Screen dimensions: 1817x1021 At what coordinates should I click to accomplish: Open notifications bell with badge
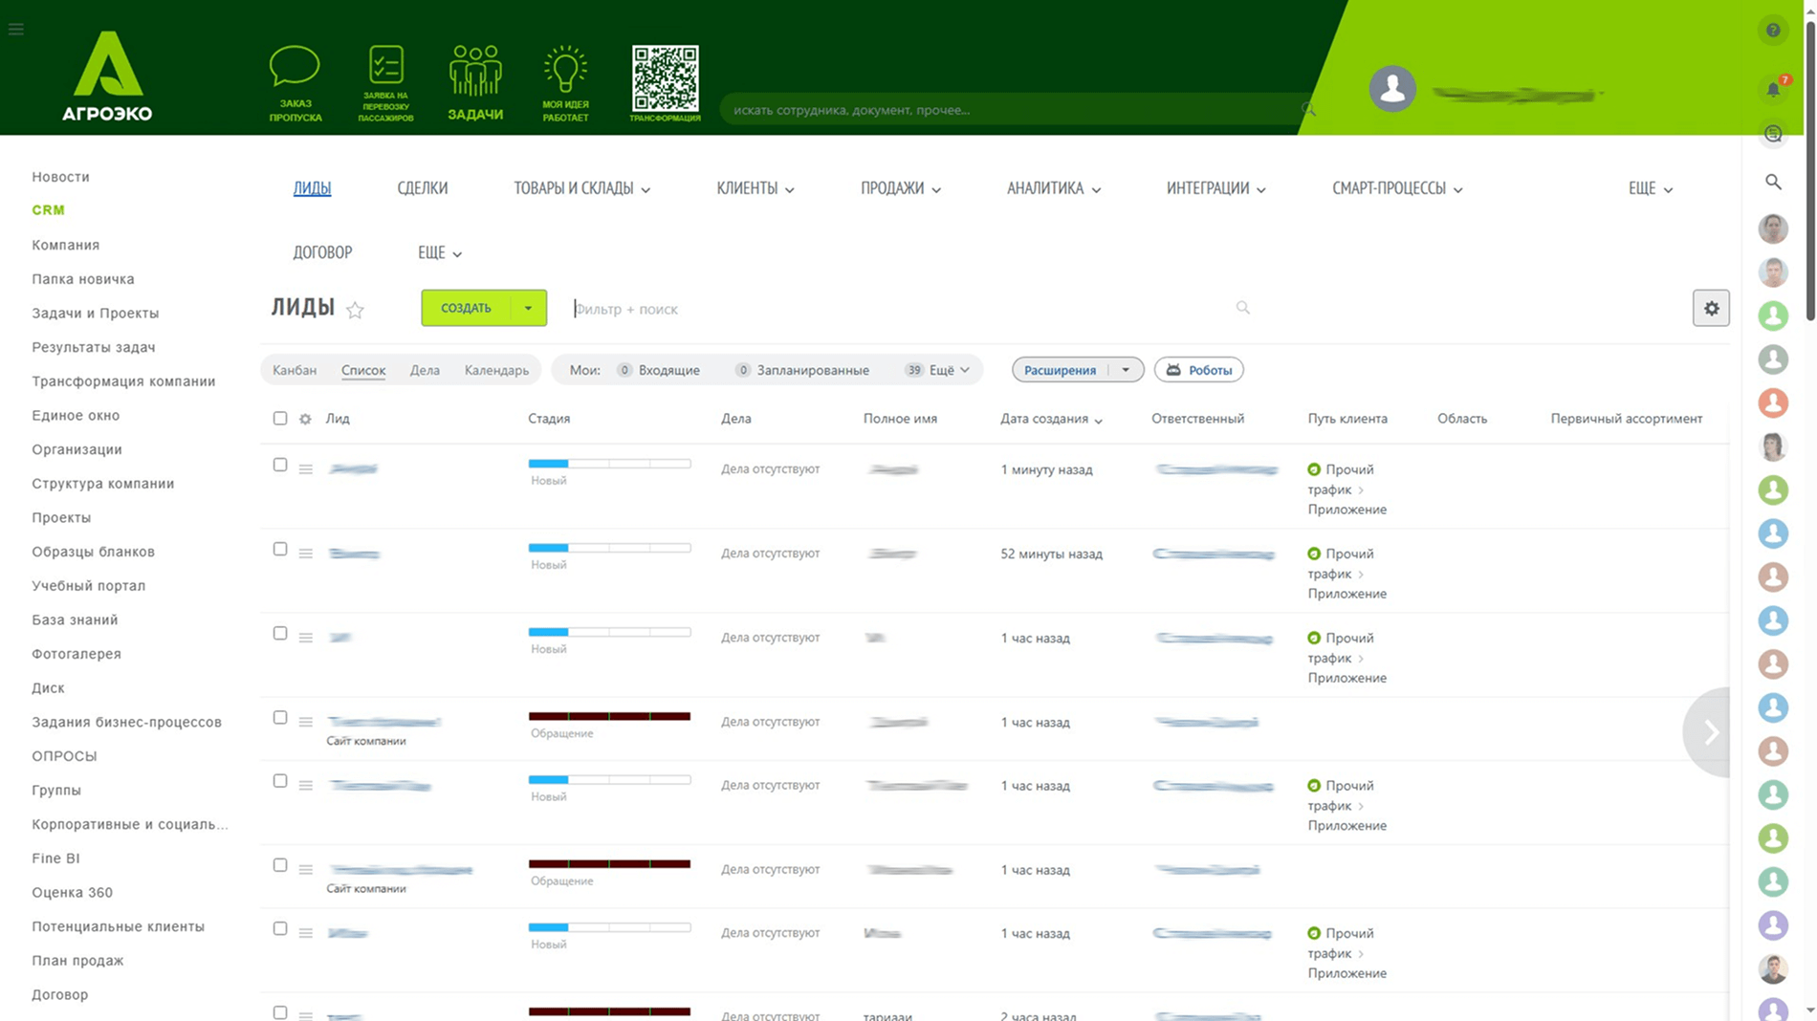click(1774, 89)
